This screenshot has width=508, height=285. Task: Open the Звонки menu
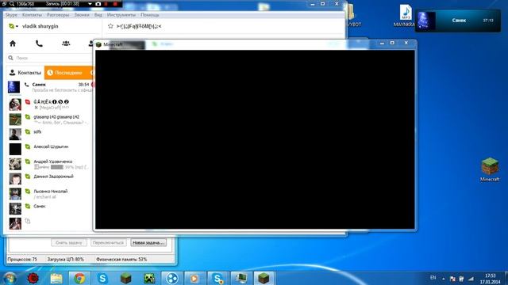81,15
